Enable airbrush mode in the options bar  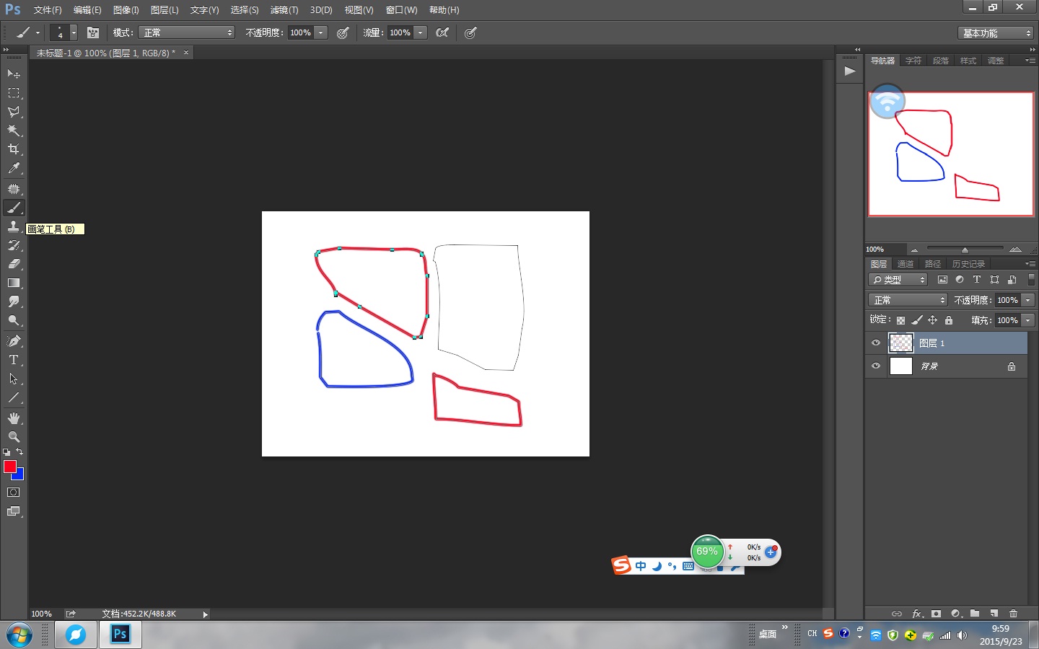(442, 32)
